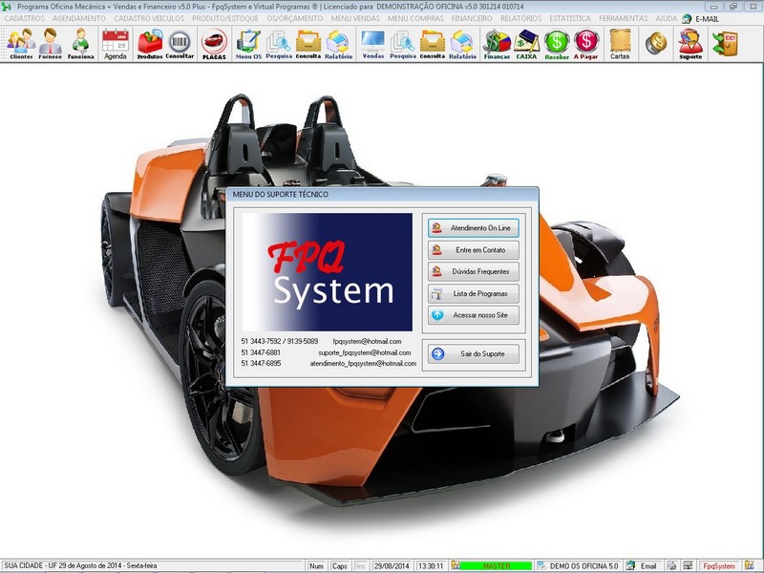Open the Funciona employees icon
Screen dimensions: 764x573
[80, 44]
